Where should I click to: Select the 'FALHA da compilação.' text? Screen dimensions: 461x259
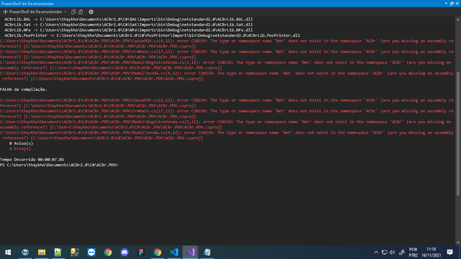click(x=24, y=89)
